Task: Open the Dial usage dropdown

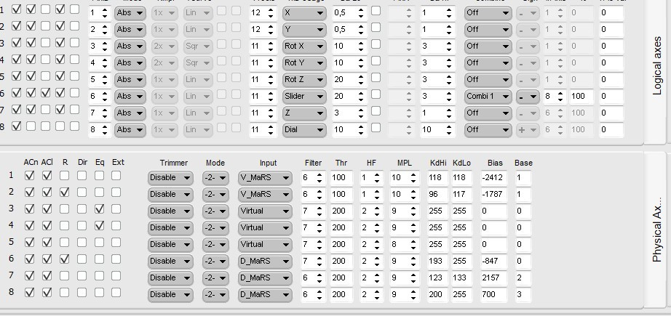Action: tap(304, 129)
